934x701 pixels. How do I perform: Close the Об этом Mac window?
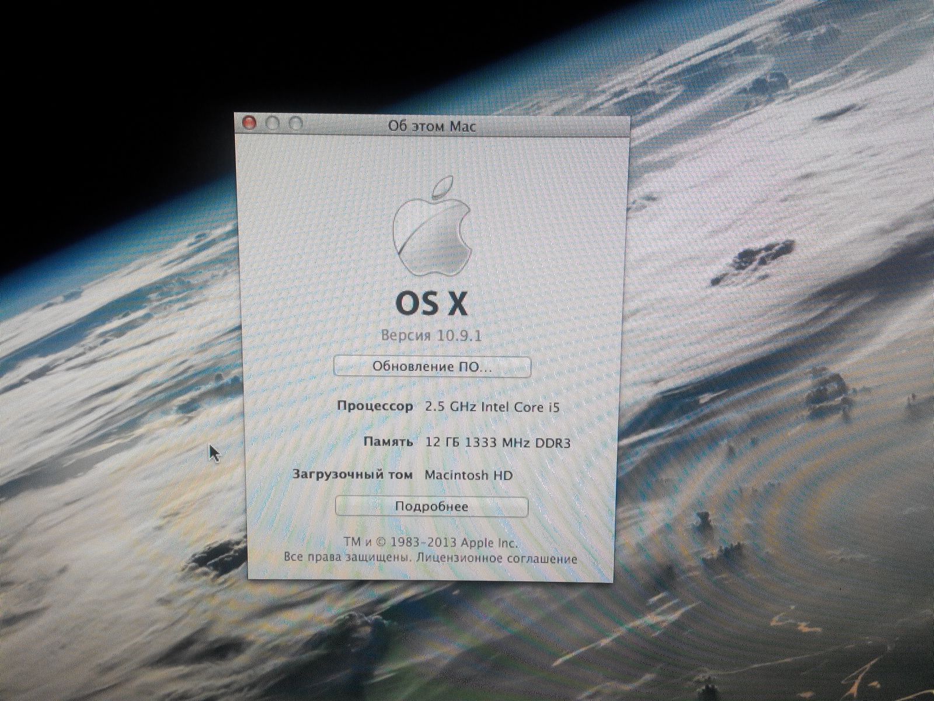point(249,123)
